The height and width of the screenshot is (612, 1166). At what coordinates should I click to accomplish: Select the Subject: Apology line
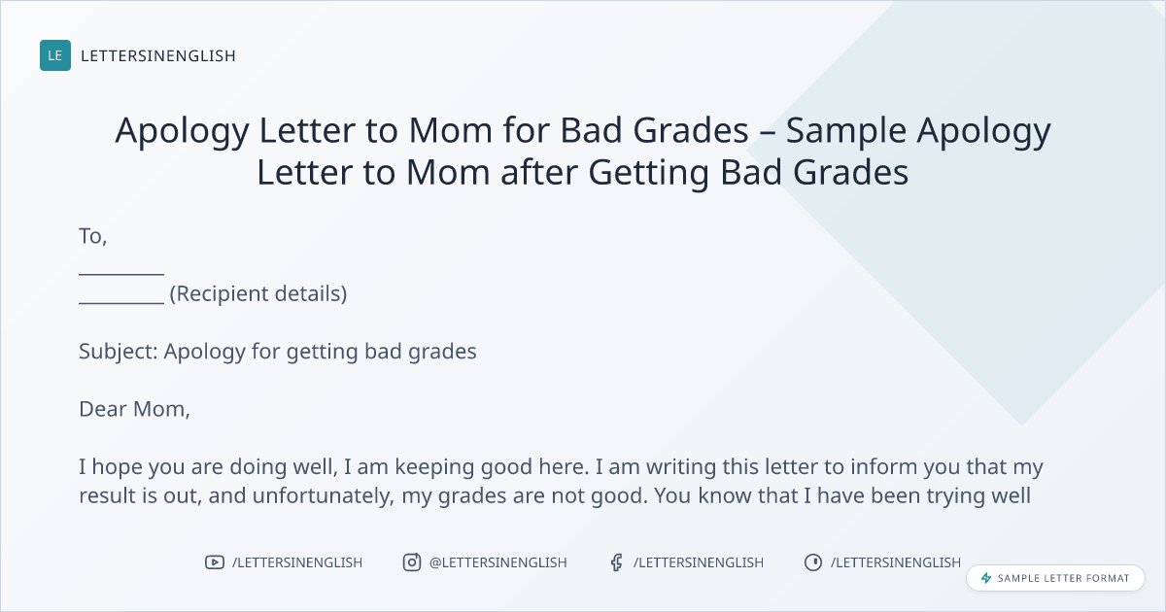point(278,351)
